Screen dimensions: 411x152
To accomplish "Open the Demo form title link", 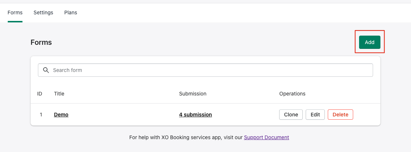I will (x=61, y=115).
